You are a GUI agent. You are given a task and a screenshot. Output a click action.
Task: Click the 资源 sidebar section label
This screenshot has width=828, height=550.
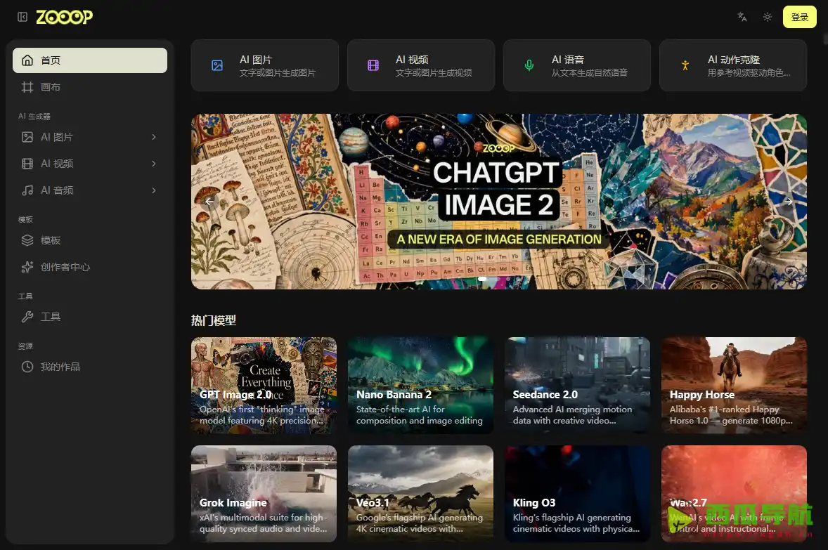(x=25, y=346)
